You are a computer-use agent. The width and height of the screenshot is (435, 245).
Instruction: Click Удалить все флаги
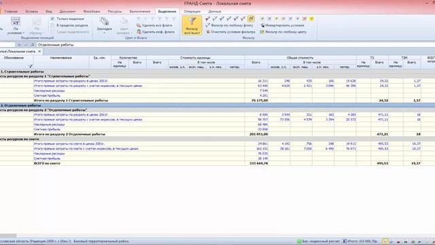point(154,25)
